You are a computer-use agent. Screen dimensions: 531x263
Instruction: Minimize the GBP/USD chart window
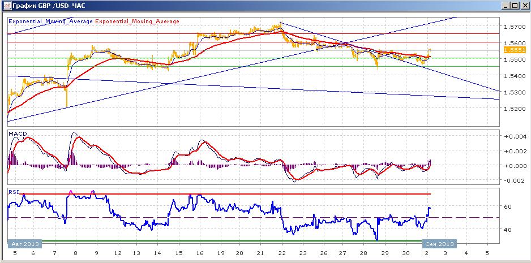click(x=506, y=6)
